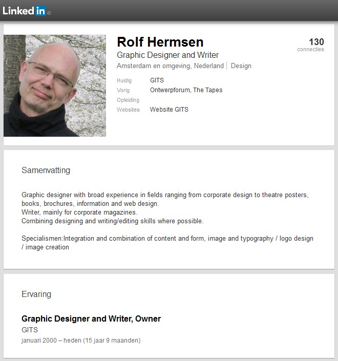The width and height of the screenshot is (338, 361).
Task: Click the Opleiding label
Action: coord(128,100)
